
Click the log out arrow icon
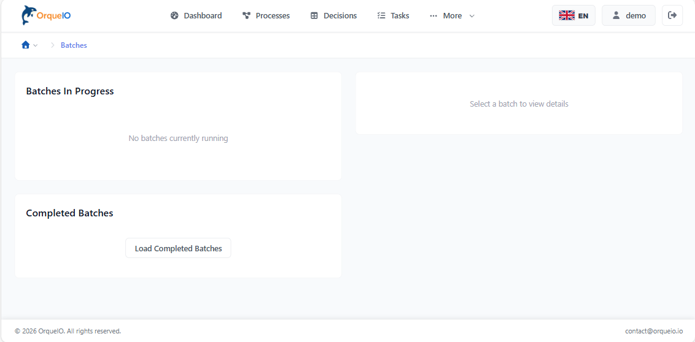click(x=672, y=15)
